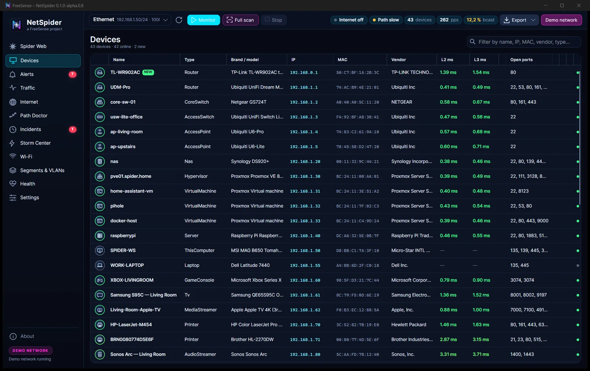Open the Spider Web view
Screen dimensions: 590x371
[x=43, y=46]
